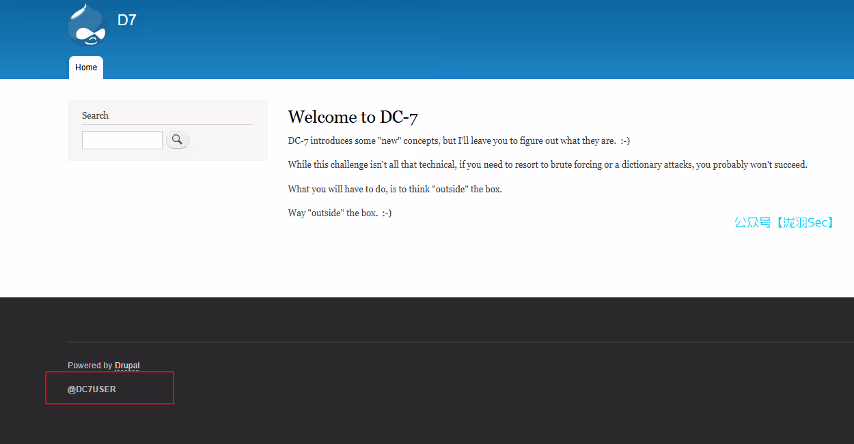Click the sentence starting What you will
Image resolution: width=854 pixels, height=444 pixels.
[x=394, y=189]
